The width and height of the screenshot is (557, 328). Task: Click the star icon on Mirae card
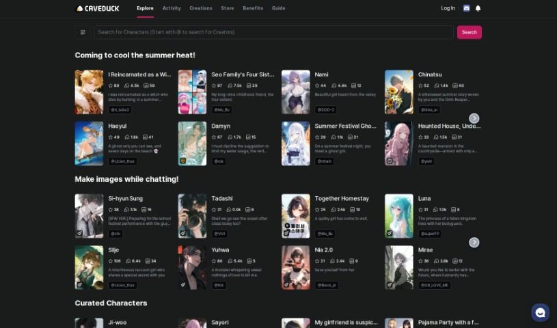[420, 261]
